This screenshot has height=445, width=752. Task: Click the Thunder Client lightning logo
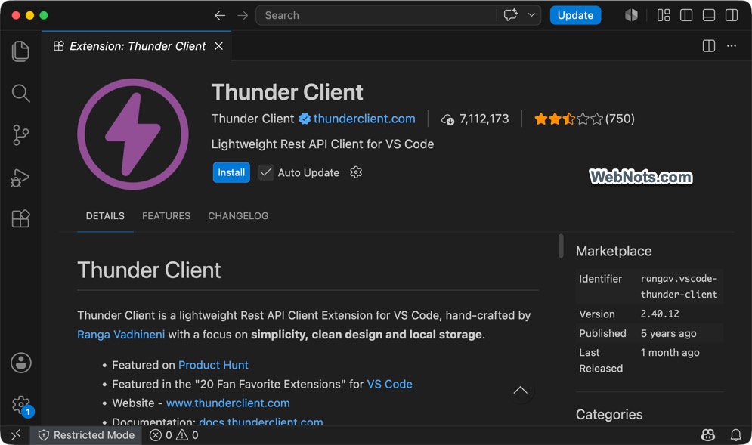(x=133, y=134)
